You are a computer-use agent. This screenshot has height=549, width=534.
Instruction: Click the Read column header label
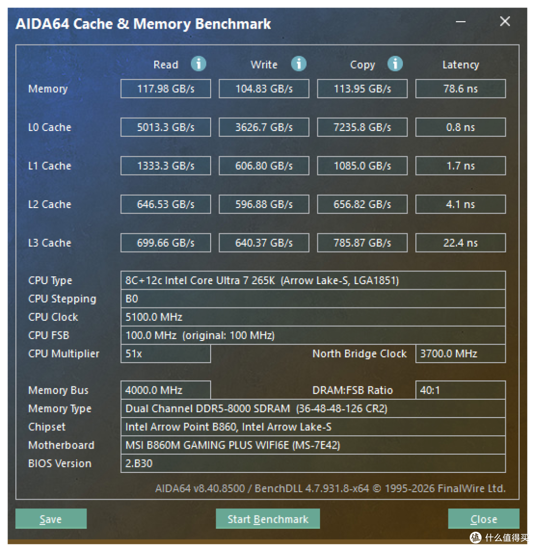point(166,65)
